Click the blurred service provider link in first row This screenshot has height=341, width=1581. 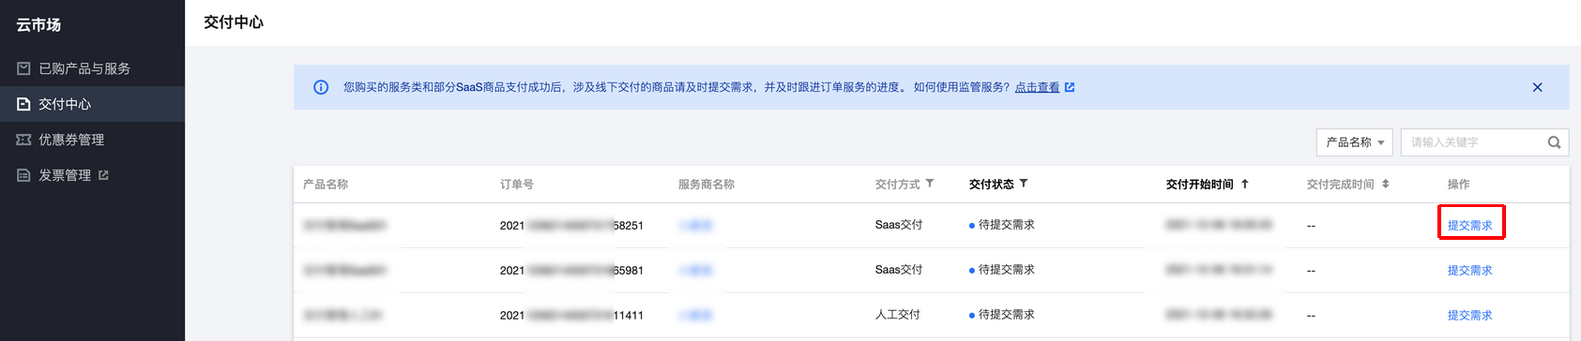[695, 225]
